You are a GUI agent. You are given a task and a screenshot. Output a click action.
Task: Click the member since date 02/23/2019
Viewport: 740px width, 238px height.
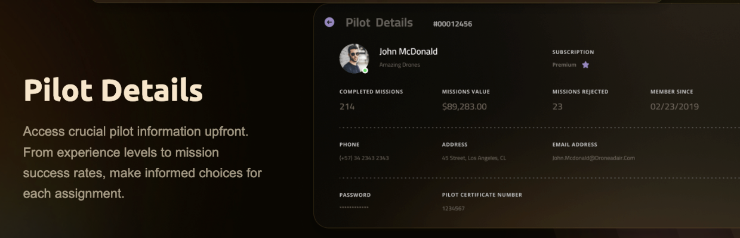click(674, 107)
